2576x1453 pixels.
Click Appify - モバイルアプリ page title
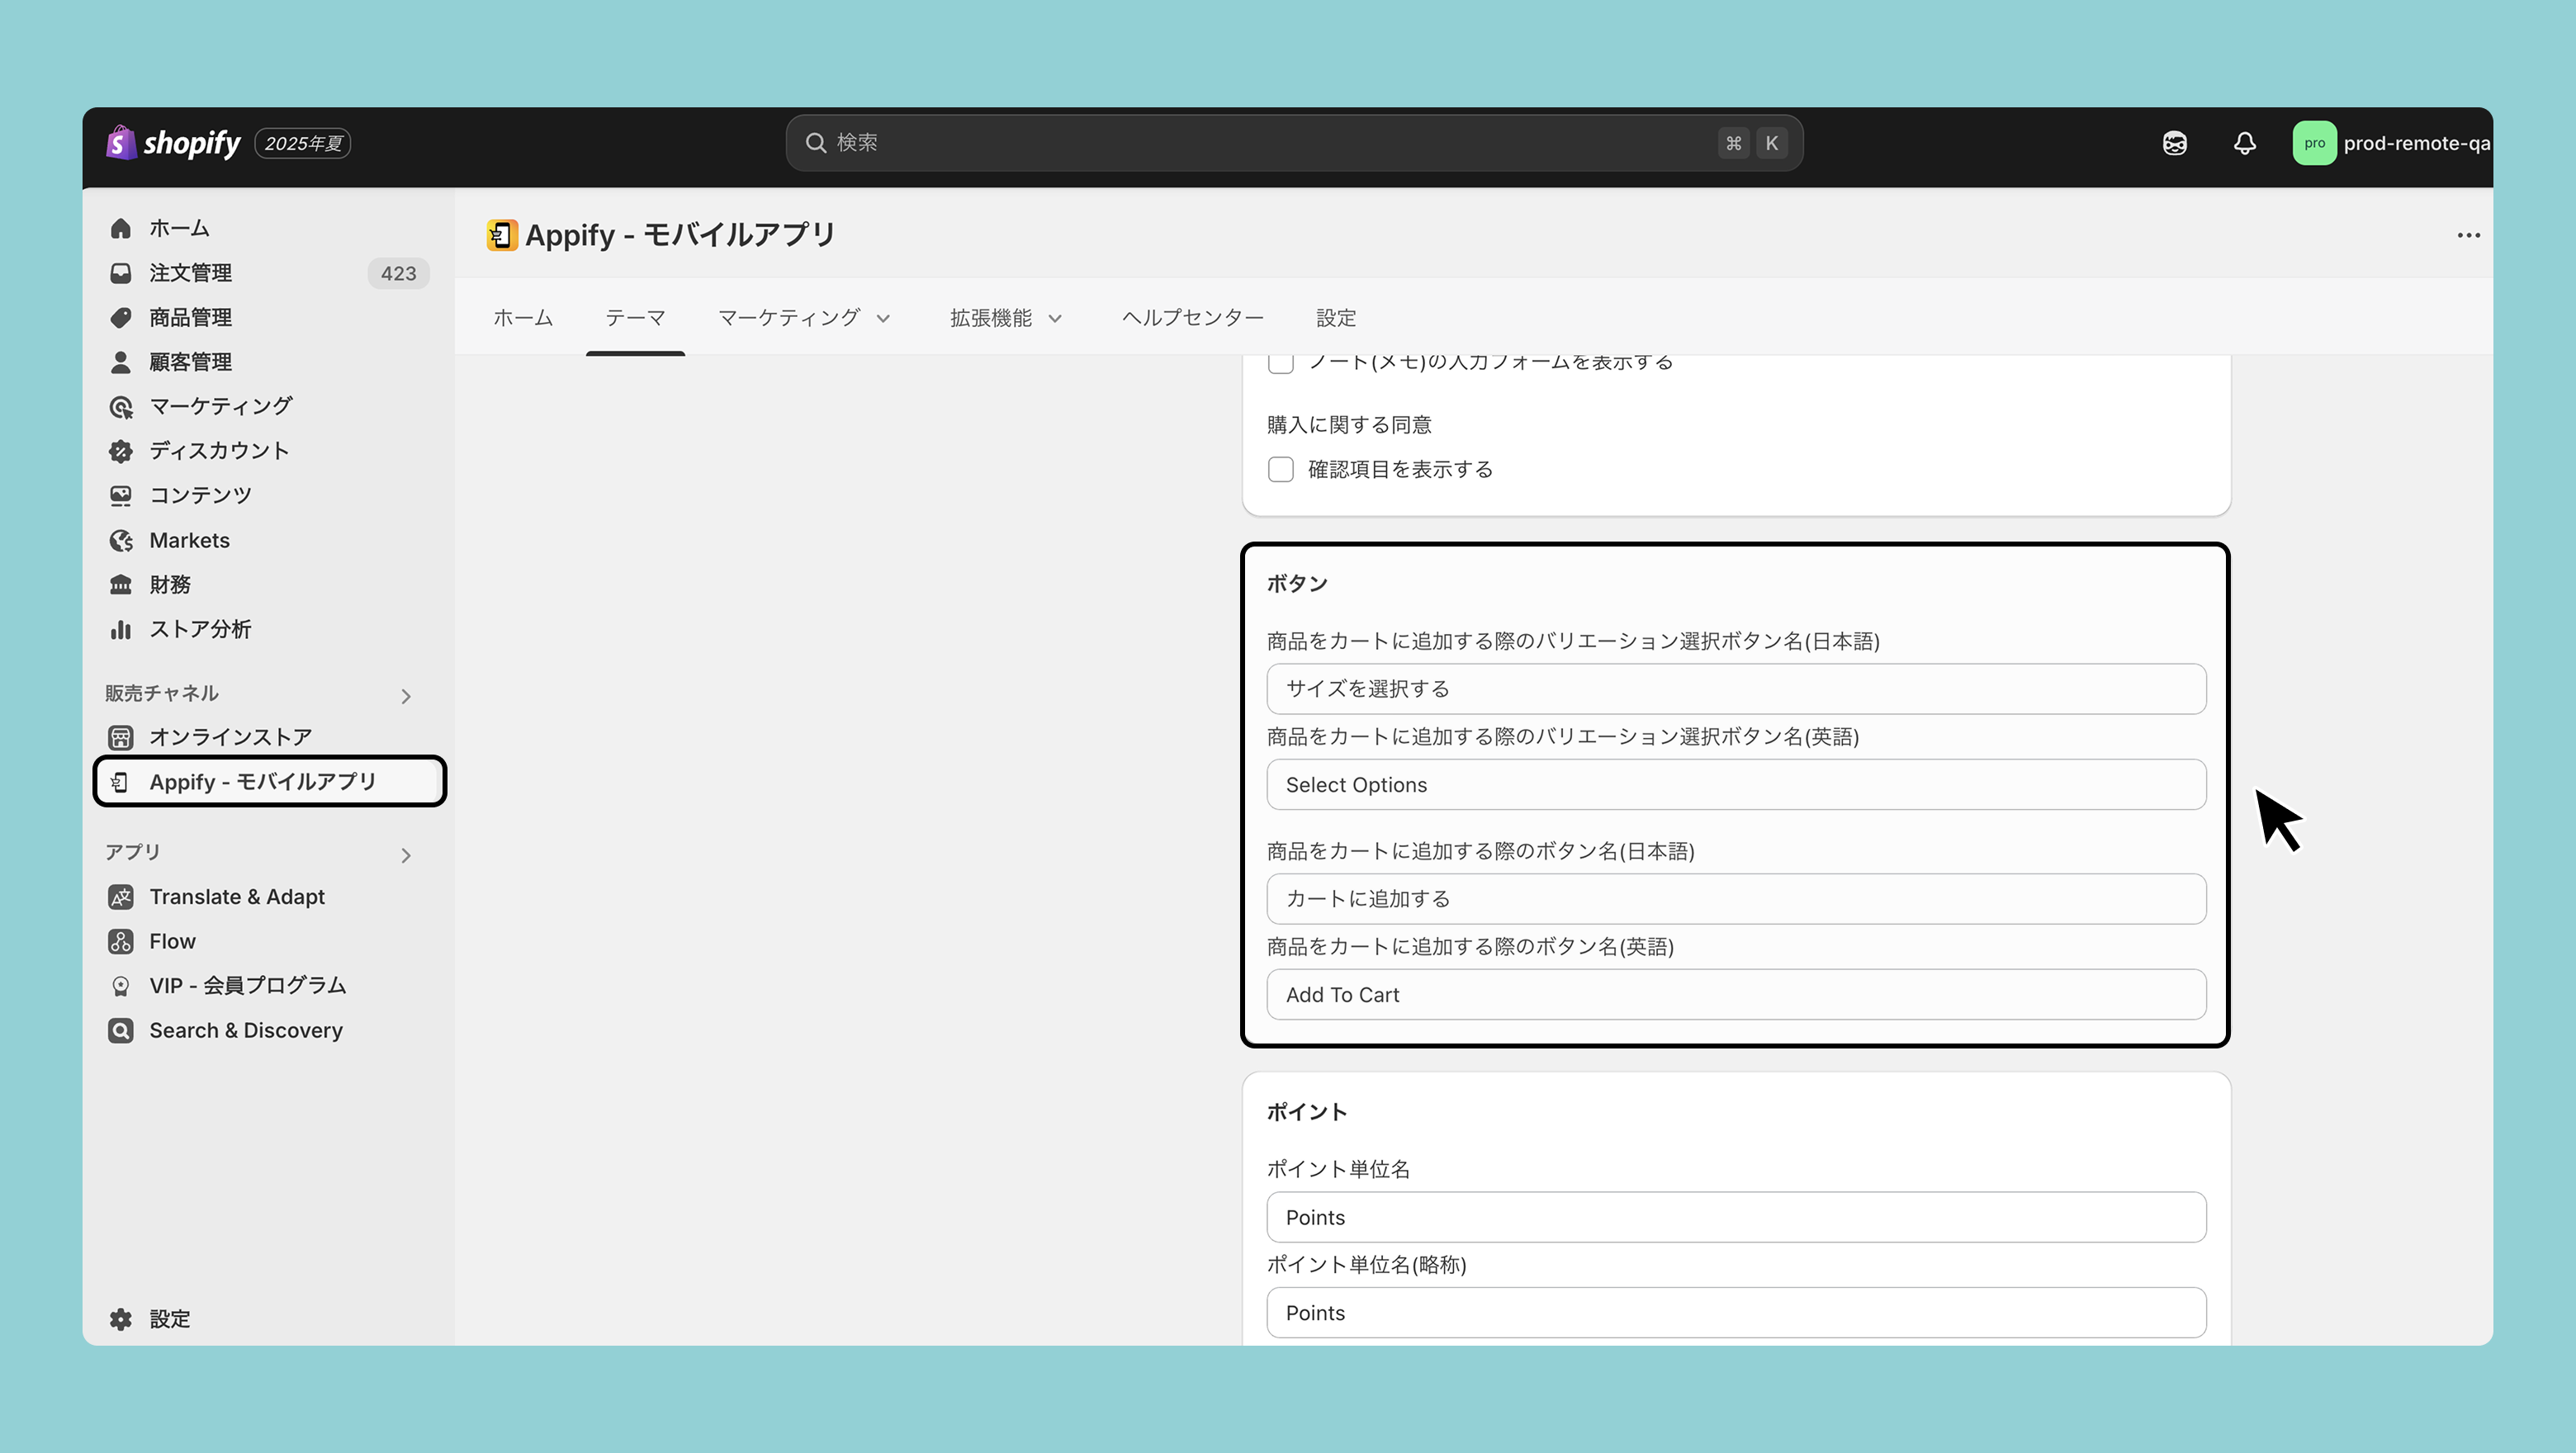point(680,235)
